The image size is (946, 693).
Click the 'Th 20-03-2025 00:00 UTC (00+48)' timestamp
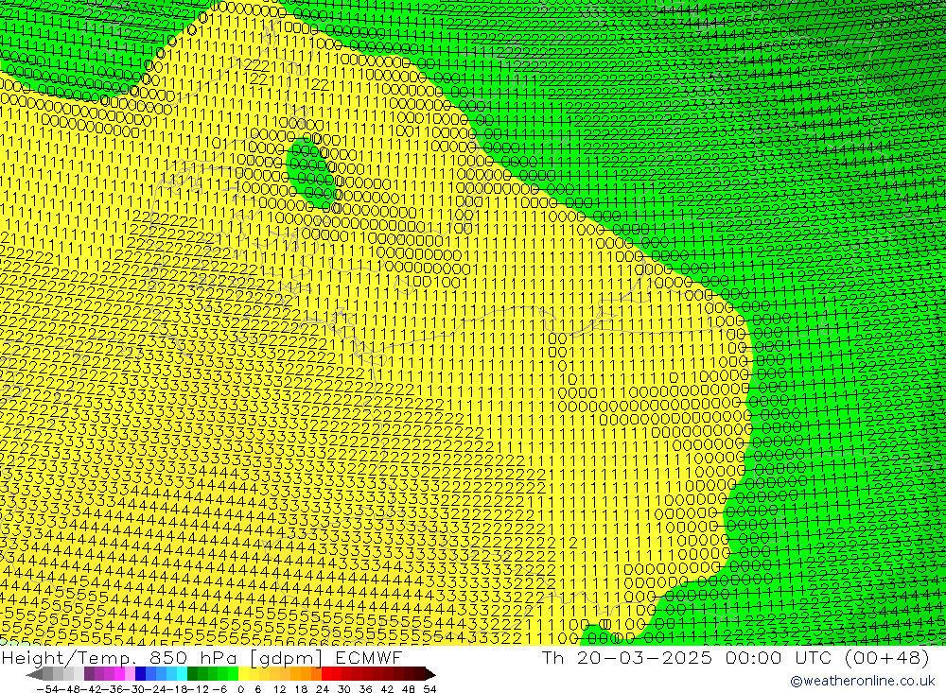[x=735, y=657]
